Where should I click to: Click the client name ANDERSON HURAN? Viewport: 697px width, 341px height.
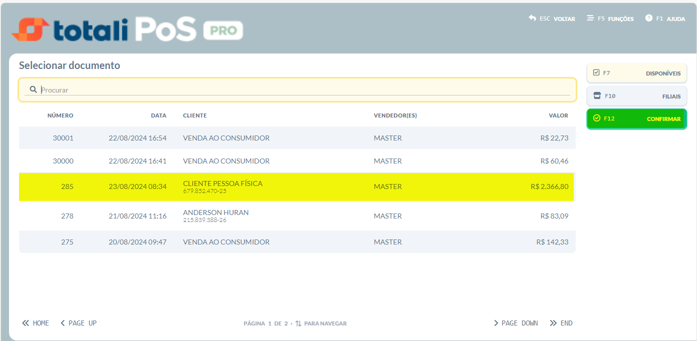(216, 212)
